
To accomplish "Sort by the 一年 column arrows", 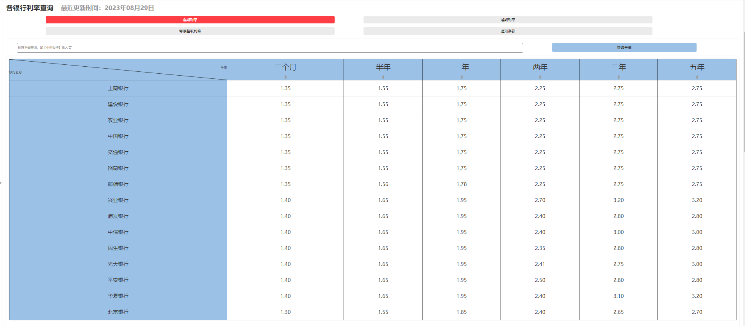I will click(x=462, y=77).
